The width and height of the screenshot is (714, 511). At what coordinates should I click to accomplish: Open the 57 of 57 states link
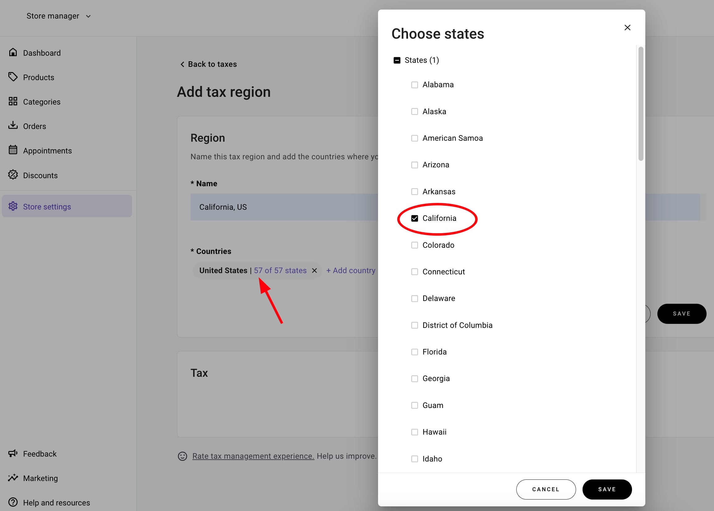point(280,270)
